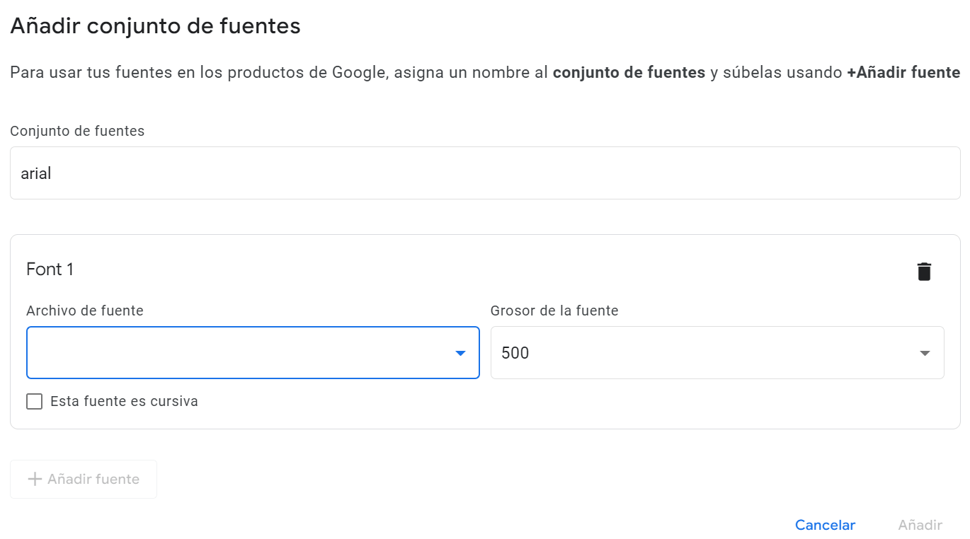
Task: Delete Font 1 using the trash icon
Action: tap(924, 271)
